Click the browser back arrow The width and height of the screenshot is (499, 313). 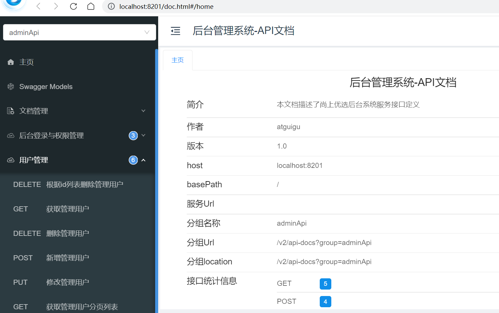click(38, 6)
